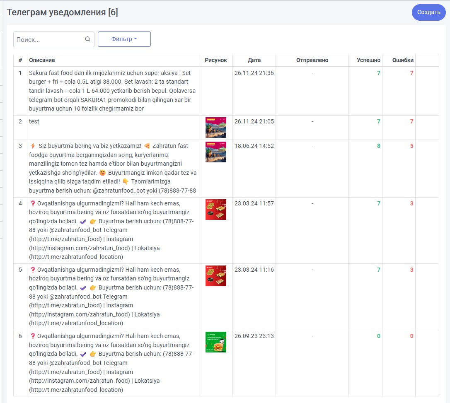Click the red question mark emoji in row 6
The height and width of the screenshot is (403, 450).
point(33,336)
